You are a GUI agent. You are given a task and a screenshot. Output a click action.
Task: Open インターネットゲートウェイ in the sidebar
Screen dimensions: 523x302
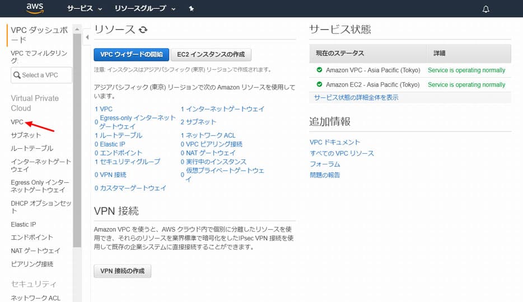[x=41, y=165]
